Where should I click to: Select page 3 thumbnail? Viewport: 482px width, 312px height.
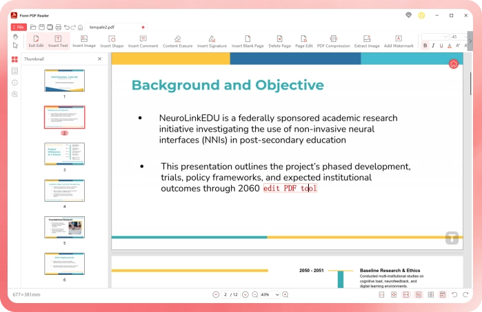(x=64, y=154)
